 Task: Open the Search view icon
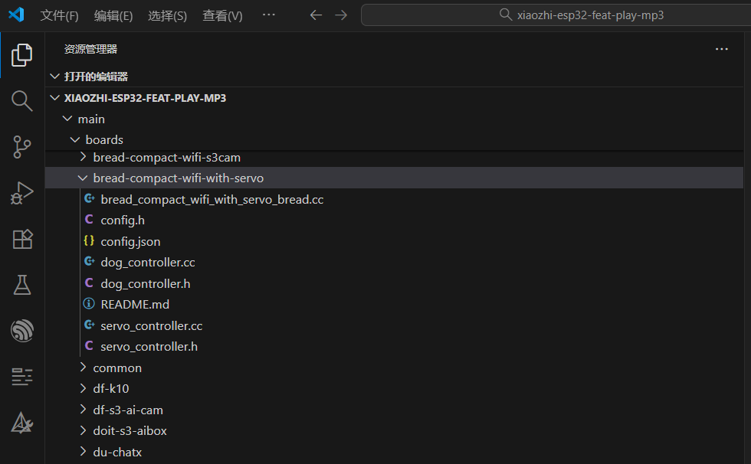click(x=21, y=101)
